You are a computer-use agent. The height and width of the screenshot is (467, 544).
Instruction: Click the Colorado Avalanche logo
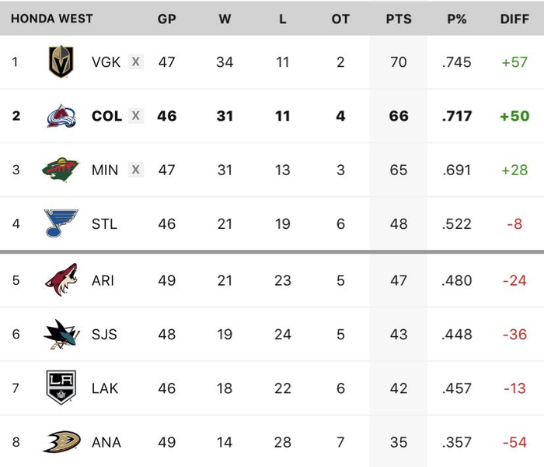coord(61,116)
